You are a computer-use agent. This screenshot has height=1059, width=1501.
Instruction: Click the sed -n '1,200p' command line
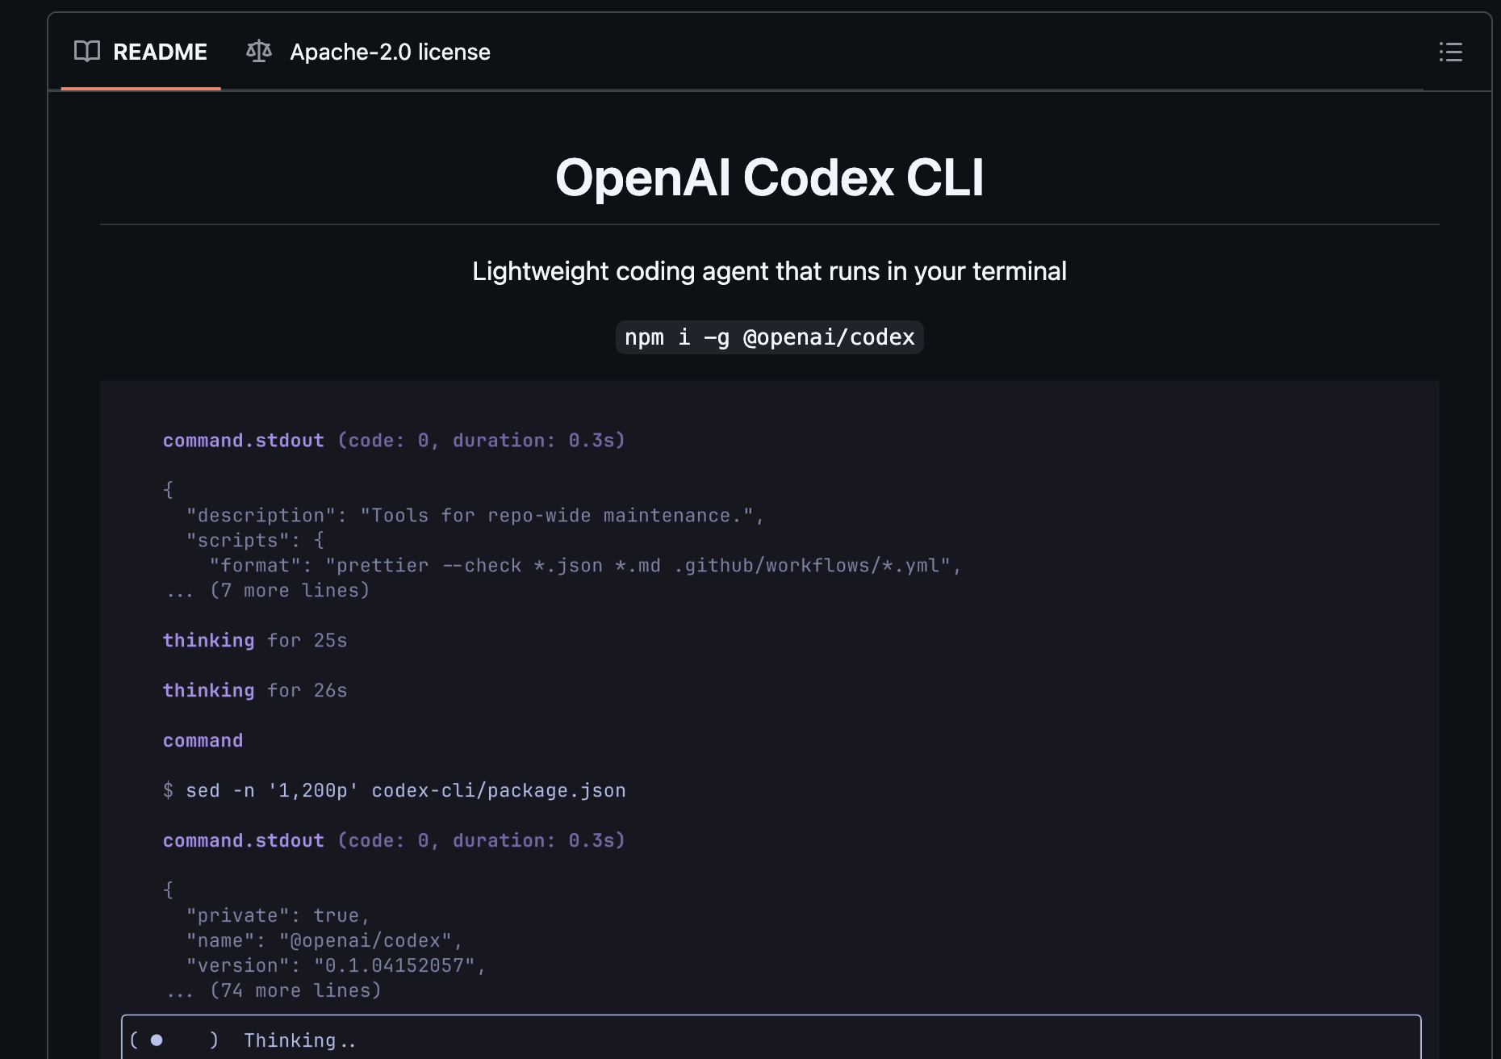(x=394, y=791)
